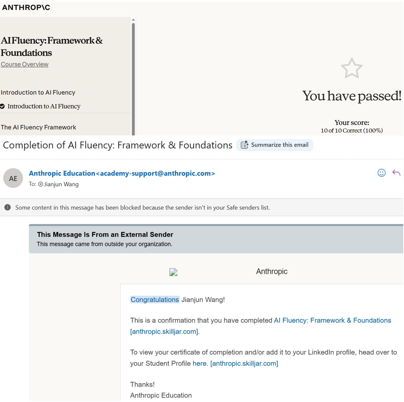
Task: Open the AI Fluency: Framework & Foundations link
Action: (332, 320)
